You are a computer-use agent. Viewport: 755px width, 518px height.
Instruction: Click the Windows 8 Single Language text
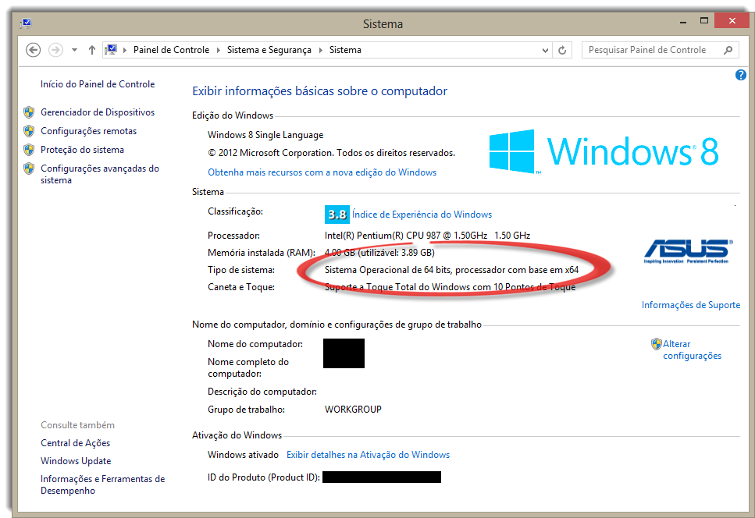[265, 135]
